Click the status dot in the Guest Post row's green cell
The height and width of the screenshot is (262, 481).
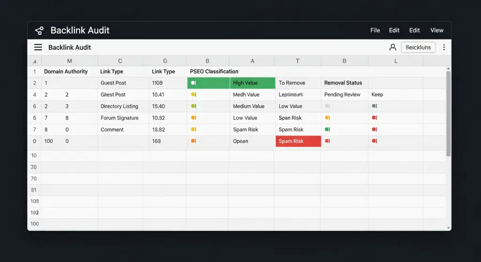[x=193, y=83]
